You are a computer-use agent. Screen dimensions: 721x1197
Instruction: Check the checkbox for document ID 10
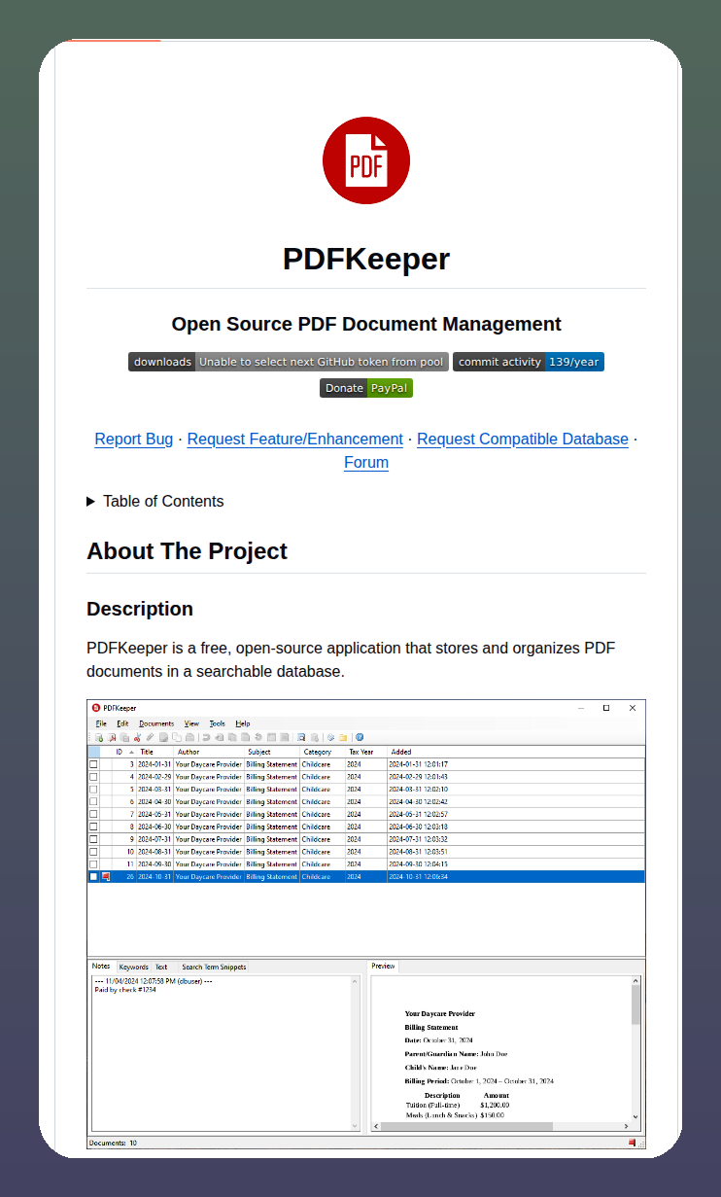click(94, 852)
